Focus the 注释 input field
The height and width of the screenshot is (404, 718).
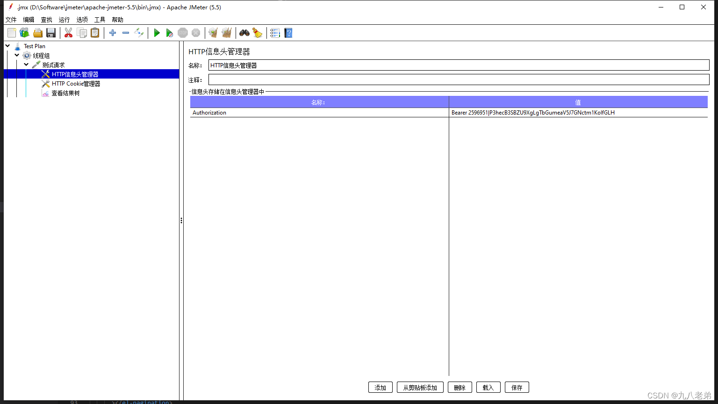click(459, 79)
